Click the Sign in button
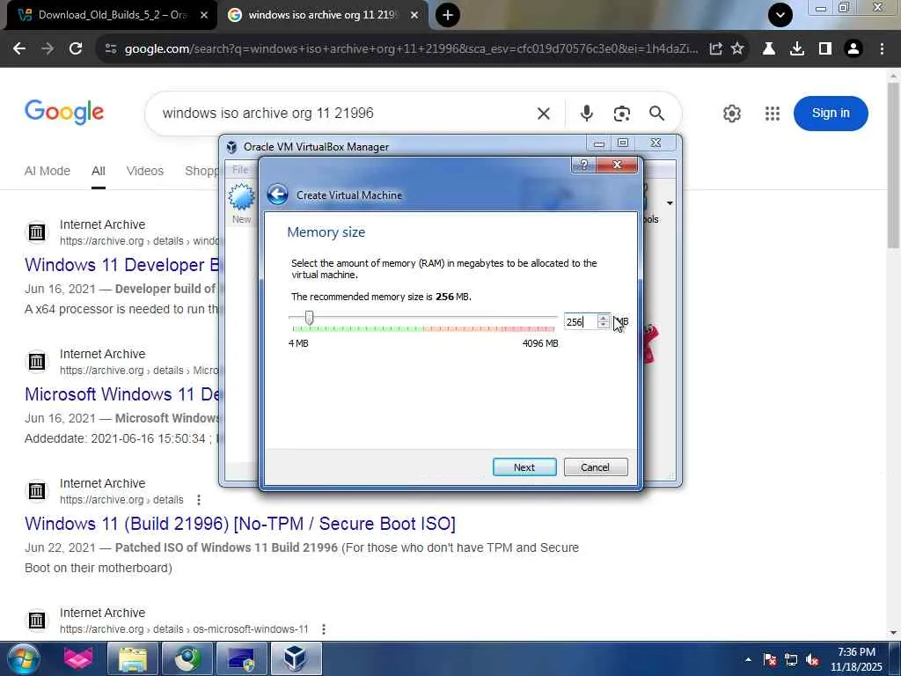This screenshot has height=676, width=901. point(831,114)
